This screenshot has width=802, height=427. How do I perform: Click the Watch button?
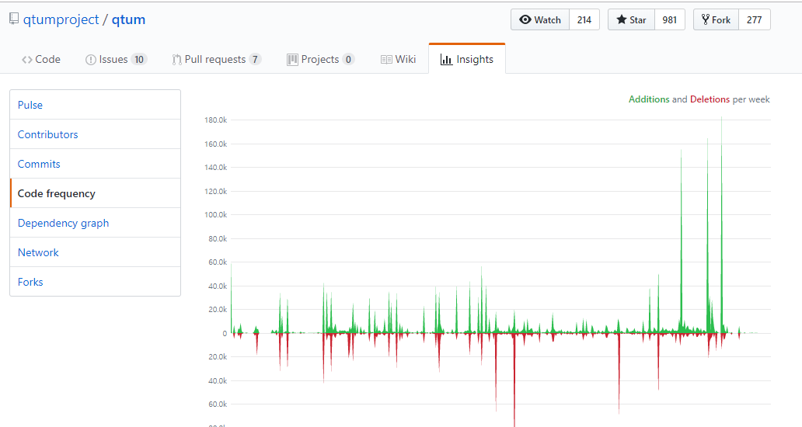tap(540, 20)
